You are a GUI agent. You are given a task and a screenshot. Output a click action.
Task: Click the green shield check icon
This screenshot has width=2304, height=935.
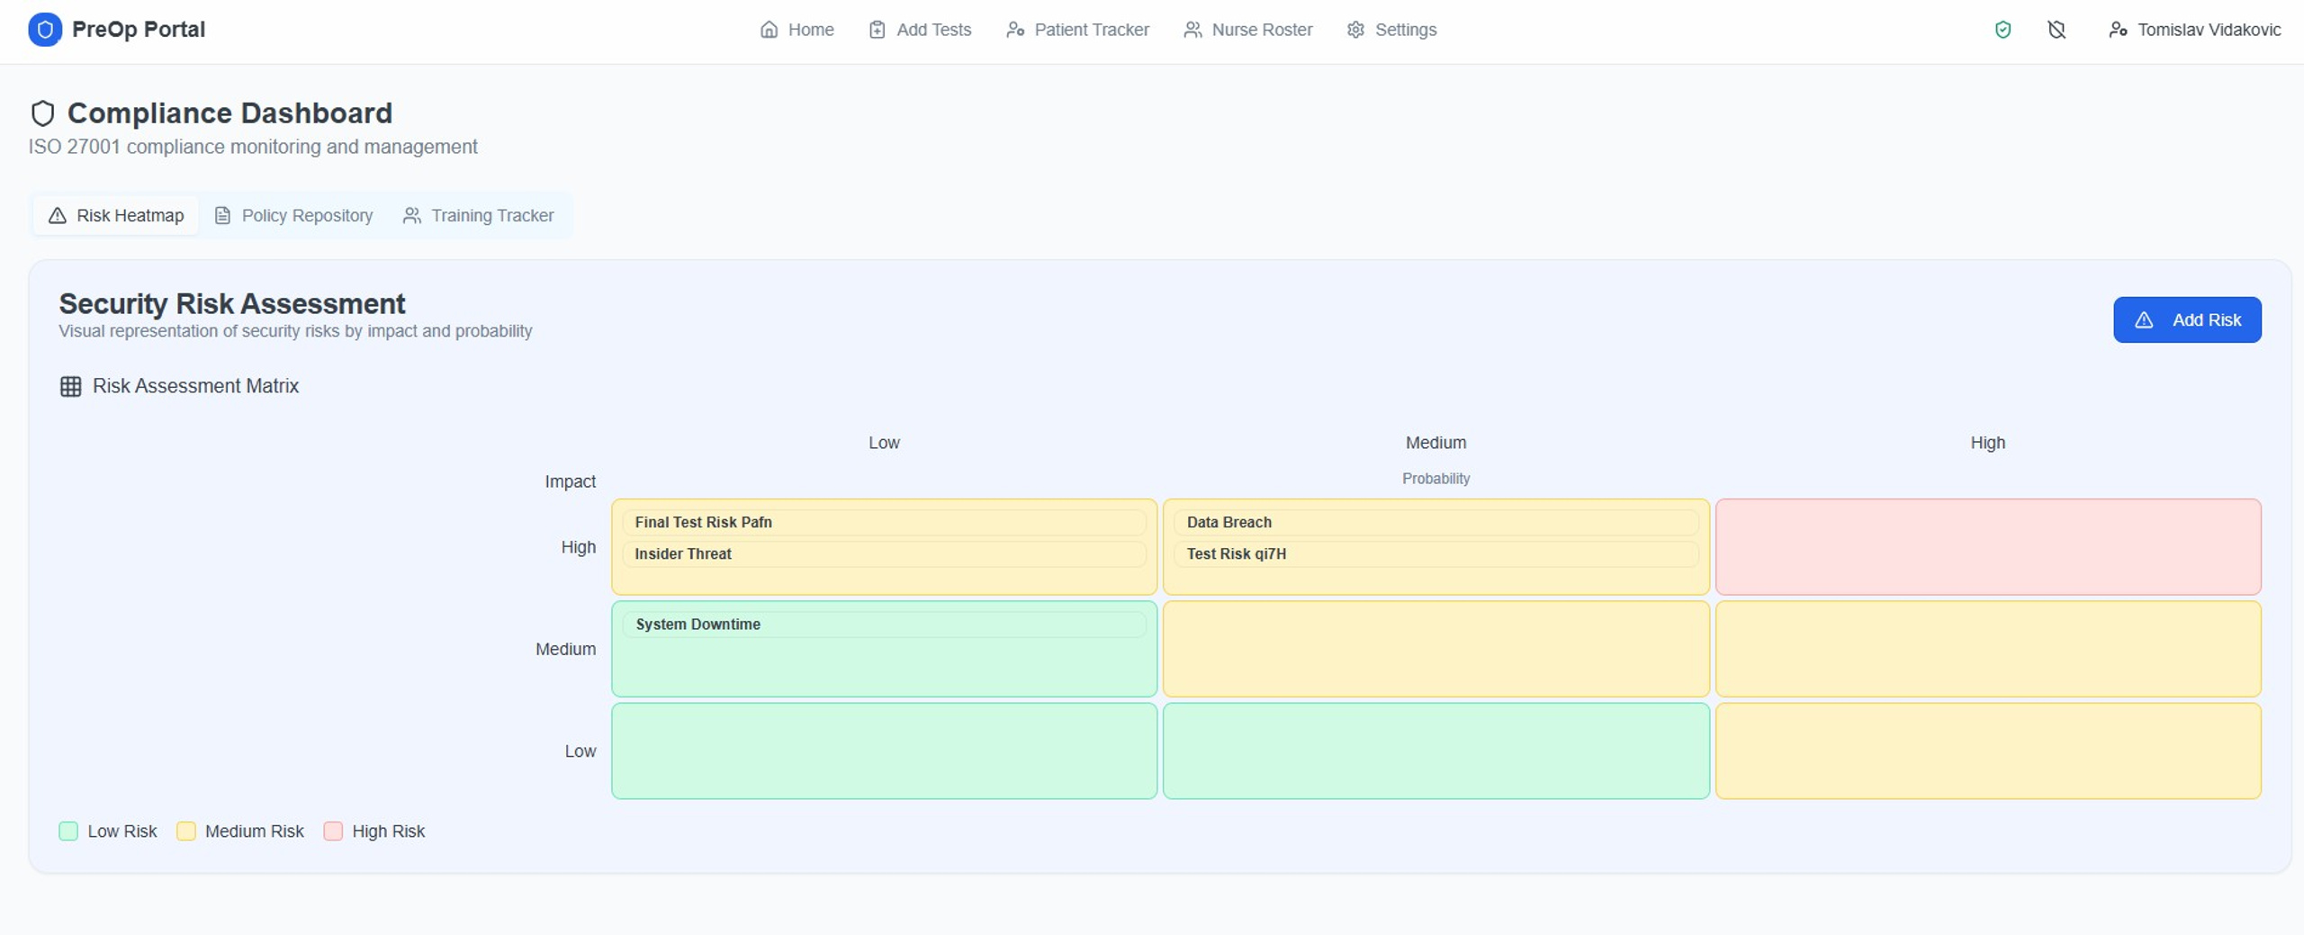tap(2002, 30)
